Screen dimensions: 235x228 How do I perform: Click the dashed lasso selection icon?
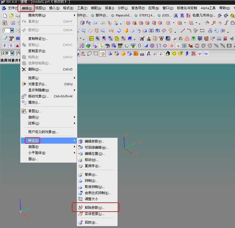(x=89, y=53)
